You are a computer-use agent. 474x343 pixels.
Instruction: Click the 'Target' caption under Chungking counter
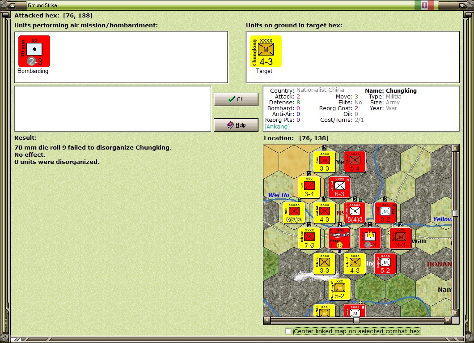pos(264,71)
